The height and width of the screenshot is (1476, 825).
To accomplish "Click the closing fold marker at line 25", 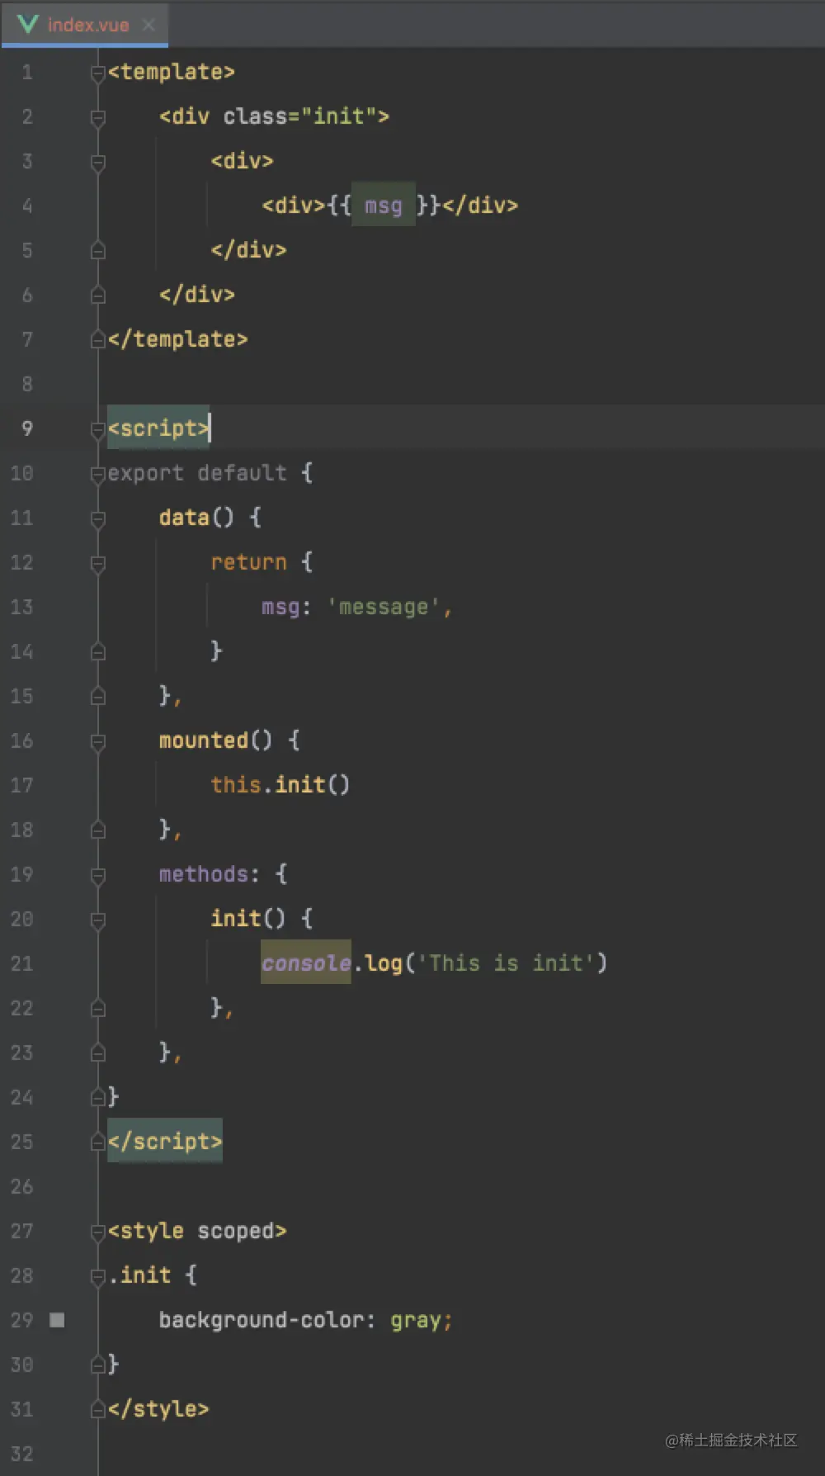I will click(98, 1142).
